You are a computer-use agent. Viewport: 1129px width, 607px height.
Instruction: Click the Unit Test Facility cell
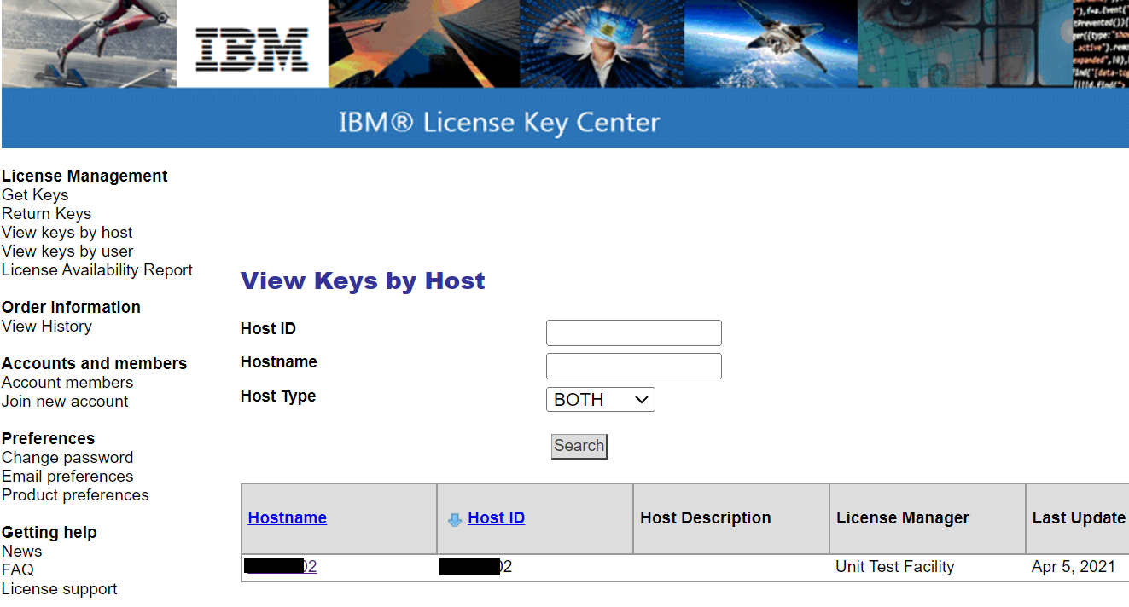coord(895,567)
